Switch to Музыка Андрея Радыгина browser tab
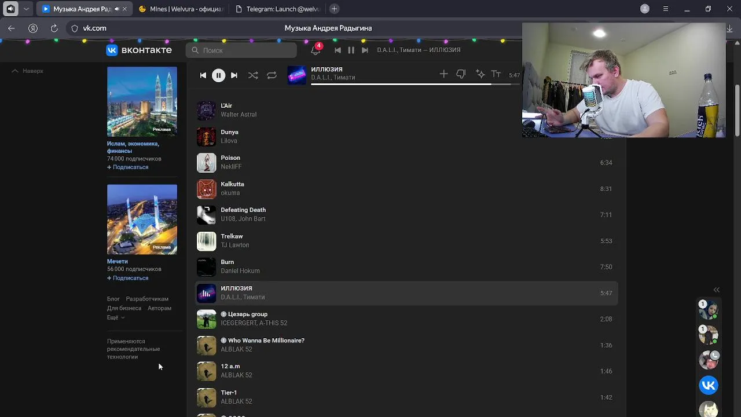This screenshot has width=741, height=417. 85,9
